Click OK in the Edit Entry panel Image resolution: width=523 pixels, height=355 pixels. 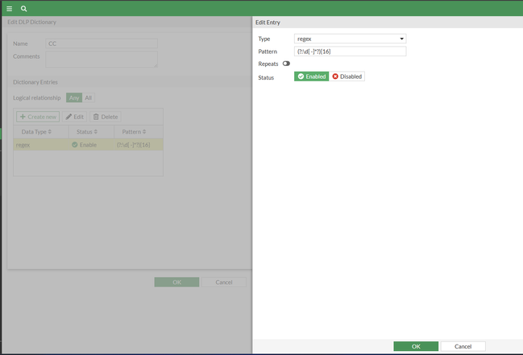[x=416, y=346]
